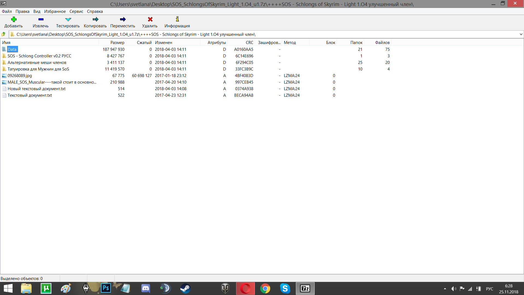Switch the РУС input language indicator
This screenshot has height=295, width=524.
tap(490, 289)
